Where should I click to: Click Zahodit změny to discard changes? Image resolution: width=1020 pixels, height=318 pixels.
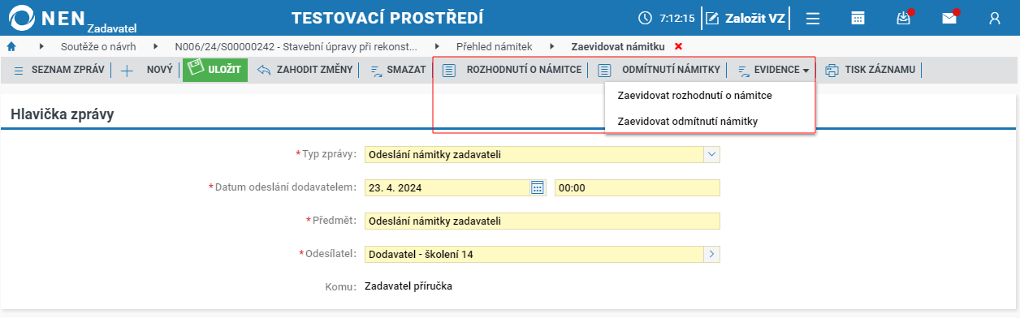305,70
